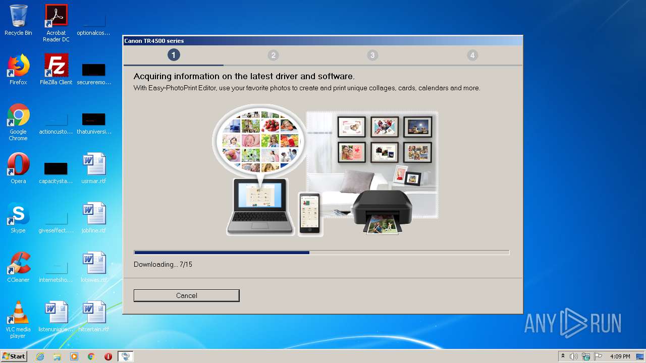Image resolution: width=646 pixels, height=363 pixels.
Task: Click step 3 indicator in installer
Action: [372, 55]
